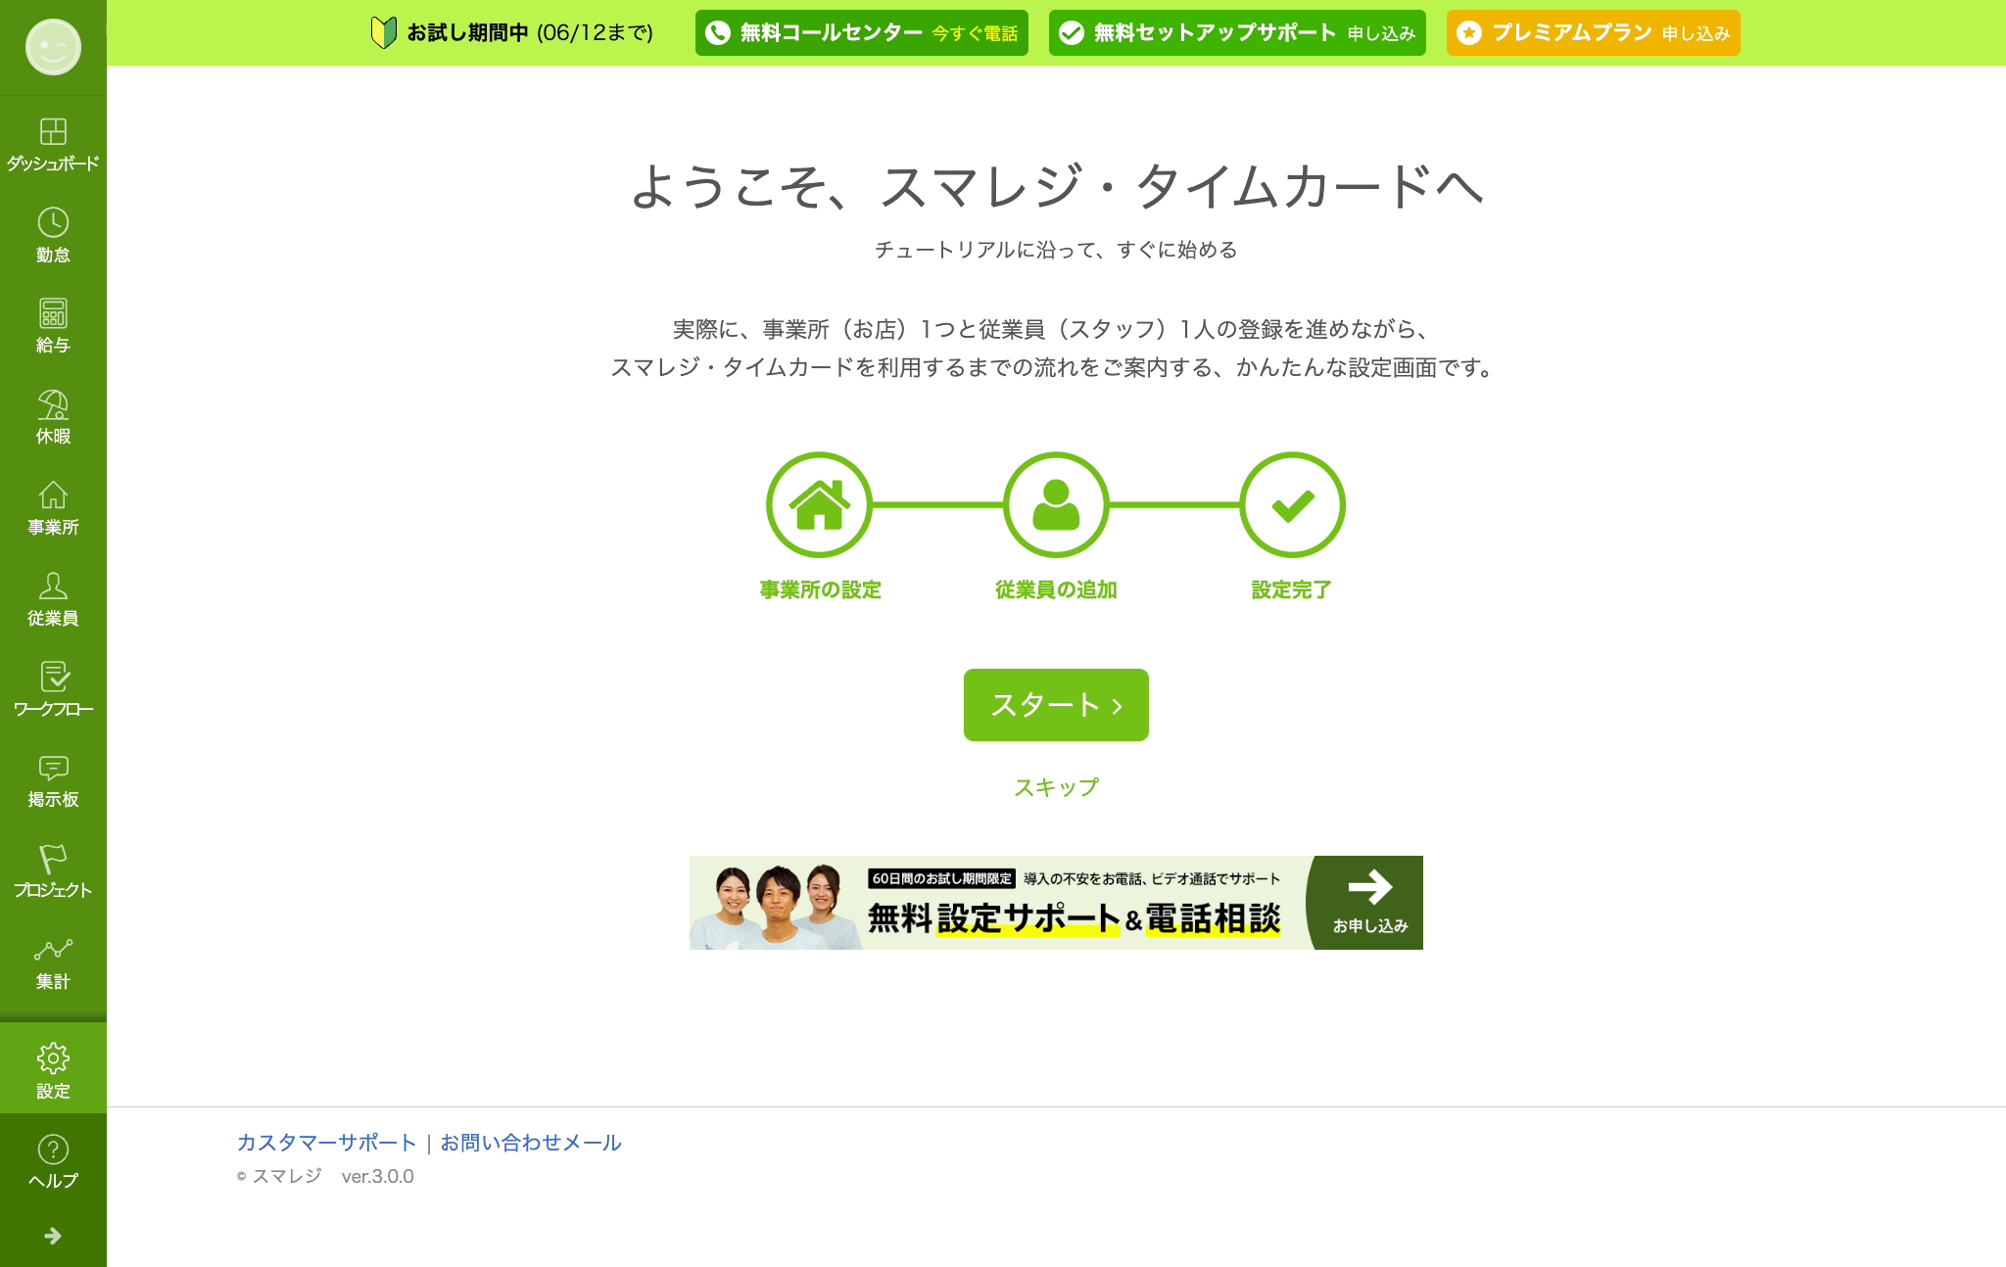Open the 事業所 house icon in sidebar
Screen dimensions: 2006x1267
(53, 495)
